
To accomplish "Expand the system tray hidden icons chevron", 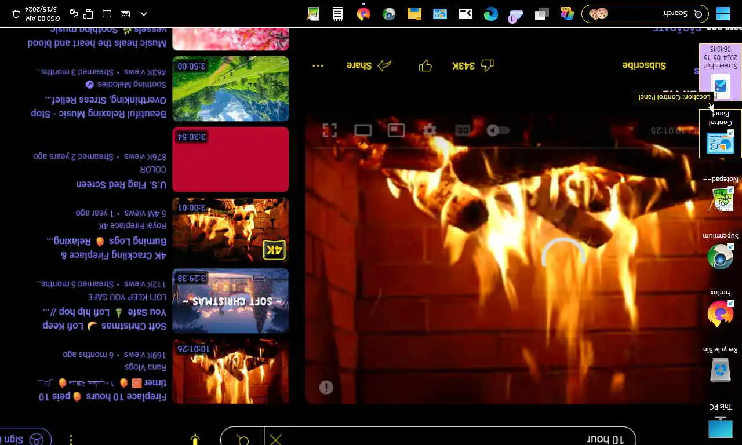I will 144,14.
